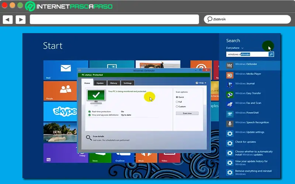Click the InternetPasoaPaso logo
This screenshot has width=295, height=184.
69,6
